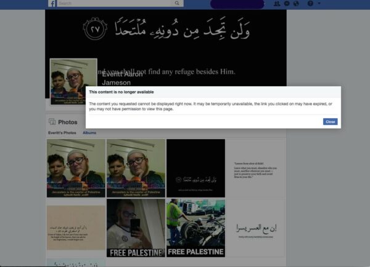Open the Messenger messages icon
Screen dimensions: 370x267
coord(287,4)
